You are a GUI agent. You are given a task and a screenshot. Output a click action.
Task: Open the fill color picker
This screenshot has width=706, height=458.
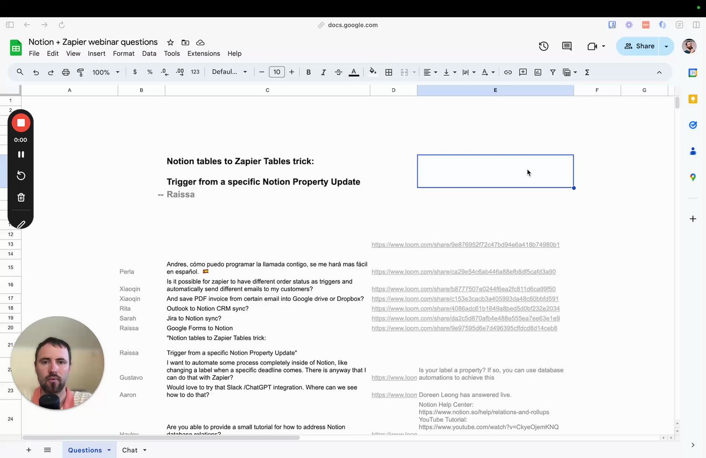(373, 72)
